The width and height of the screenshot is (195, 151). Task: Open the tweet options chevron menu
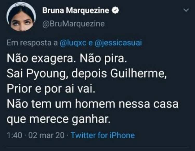point(186,10)
